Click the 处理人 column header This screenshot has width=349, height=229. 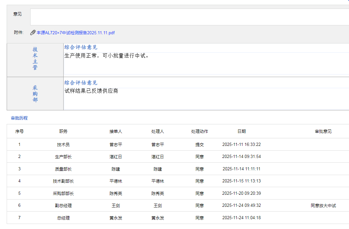[x=158, y=131]
